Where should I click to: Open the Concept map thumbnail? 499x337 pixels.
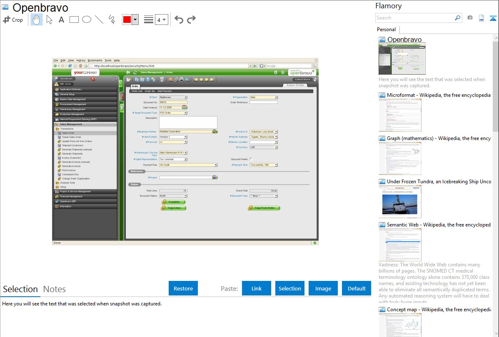[400, 325]
